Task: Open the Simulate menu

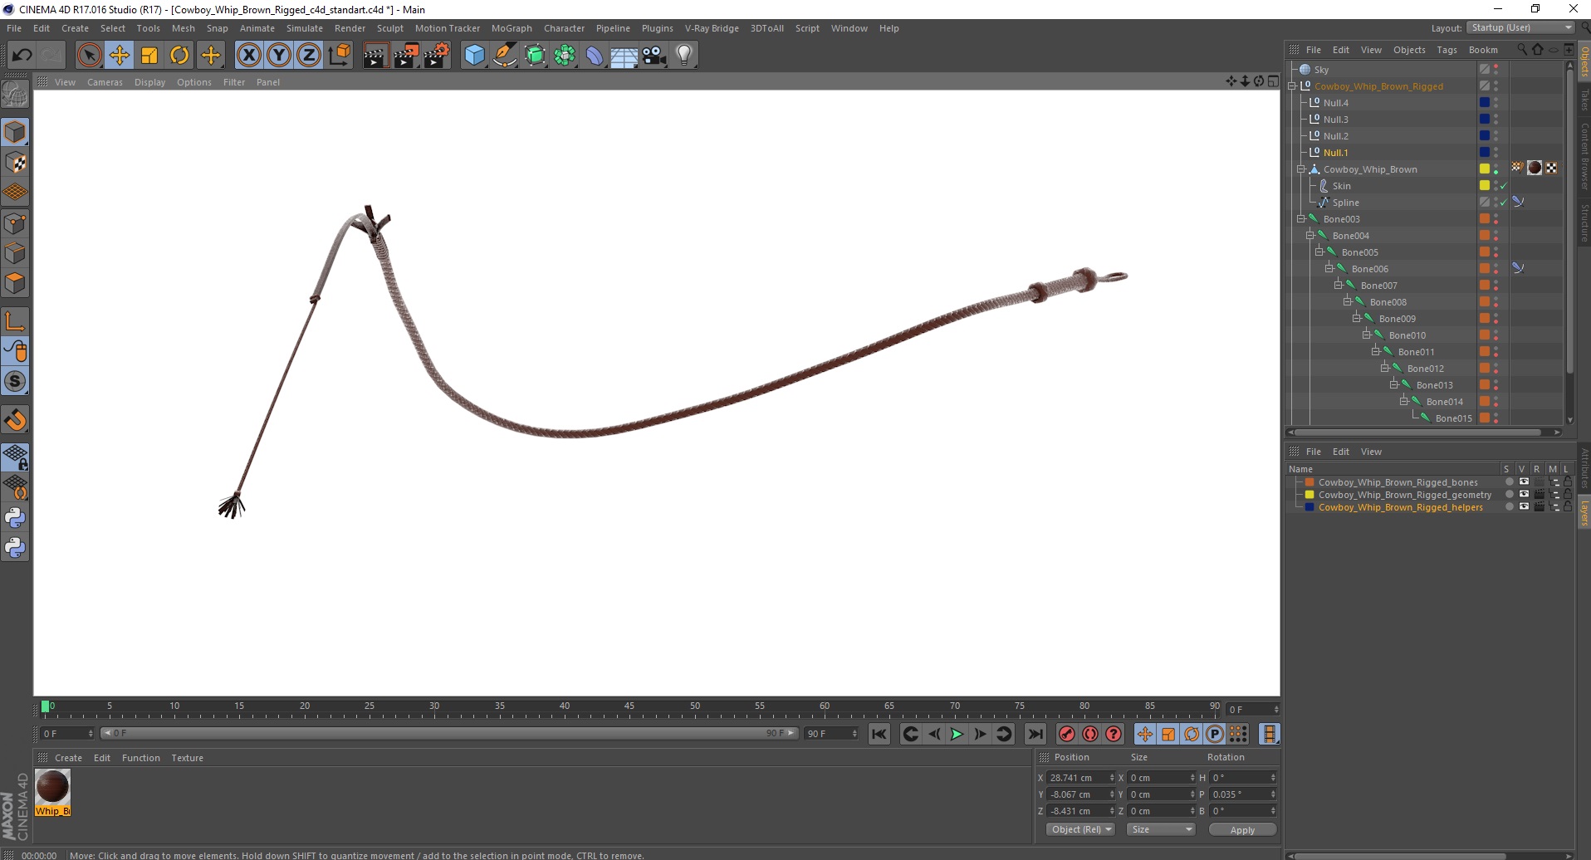Action: point(305,28)
